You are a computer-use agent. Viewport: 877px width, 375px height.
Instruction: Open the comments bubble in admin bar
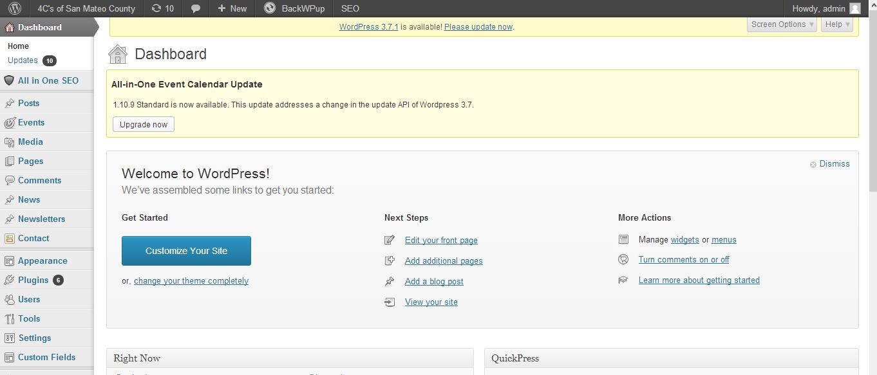[196, 8]
